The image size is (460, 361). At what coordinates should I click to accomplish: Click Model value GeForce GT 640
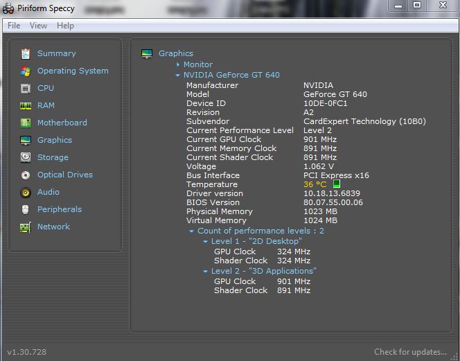click(x=335, y=94)
